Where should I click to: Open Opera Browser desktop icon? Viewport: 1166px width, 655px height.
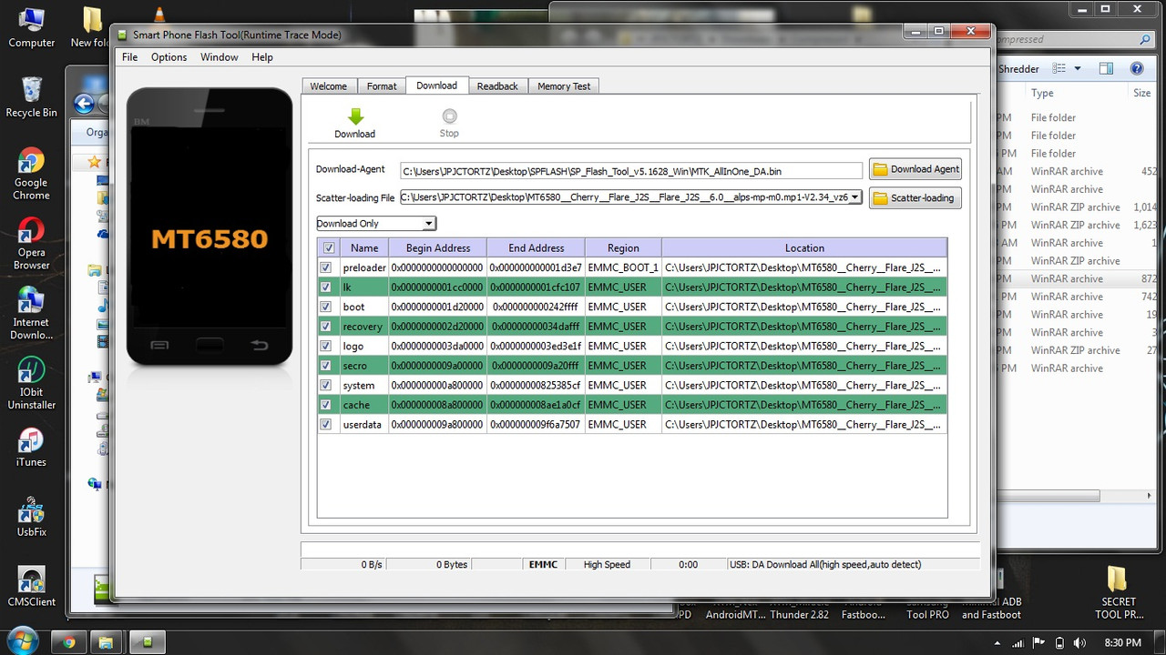[x=31, y=244]
